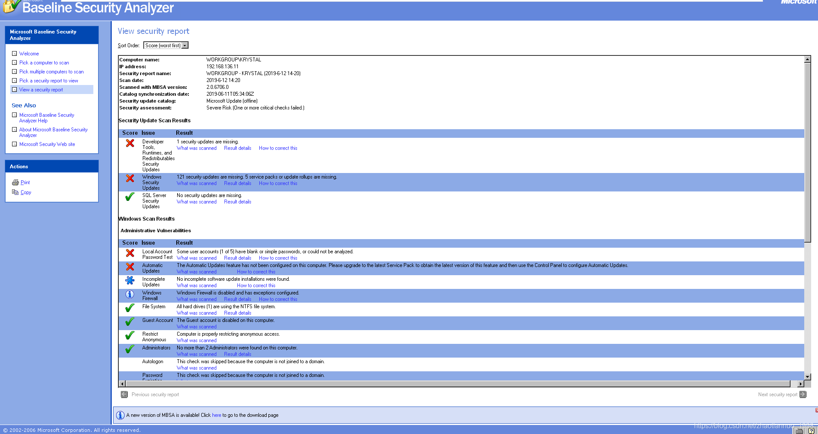818x434 pixels.
Task: Click 'here' to go to the download page
Action: point(216,415)
